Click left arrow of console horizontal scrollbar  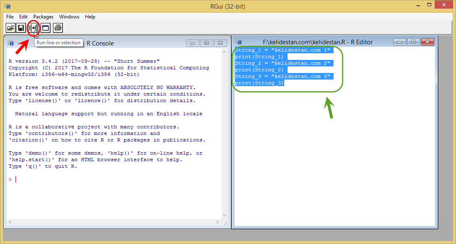(10, 222)
